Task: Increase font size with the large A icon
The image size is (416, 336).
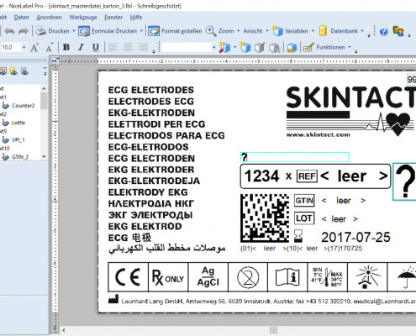Action: click(34, 47)
